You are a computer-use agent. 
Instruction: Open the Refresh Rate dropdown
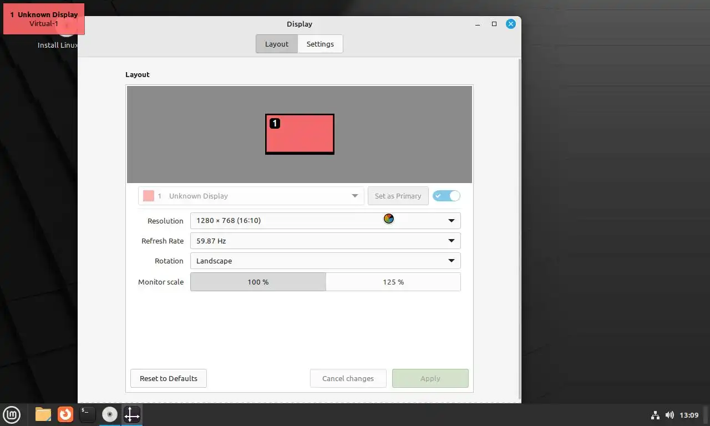pyautogui.click(x=325, y=241)
